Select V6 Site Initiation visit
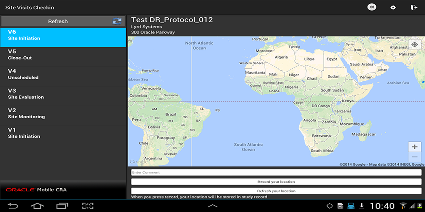 coord(63,37)
